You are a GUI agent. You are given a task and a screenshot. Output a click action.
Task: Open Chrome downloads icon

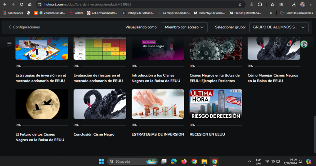[294, 4]
